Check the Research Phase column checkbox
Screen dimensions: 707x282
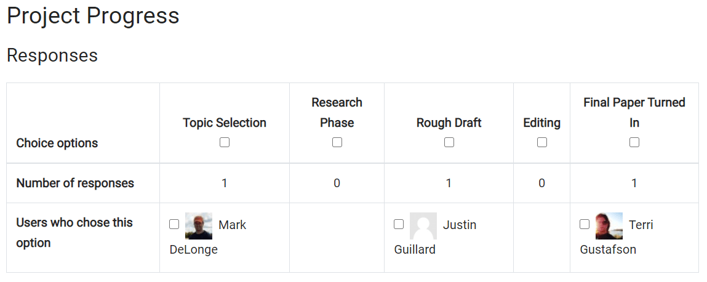(x=337, y=143)
